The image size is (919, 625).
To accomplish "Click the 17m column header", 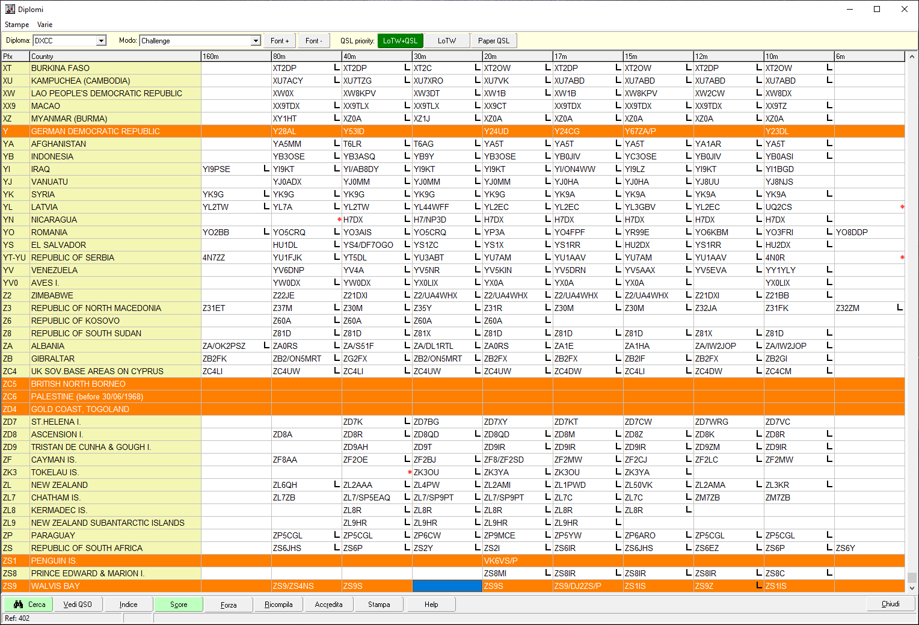I will point(588,57).
